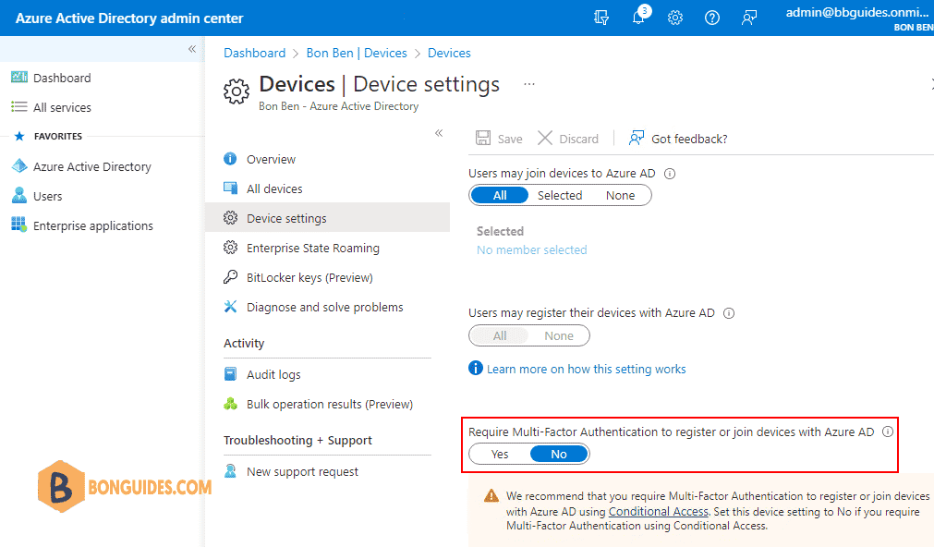
Task: Click the Audit logs book icon
Action: tap(230, 373)
